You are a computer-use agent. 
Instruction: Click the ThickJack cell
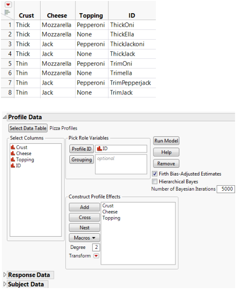tap(123, 54)
